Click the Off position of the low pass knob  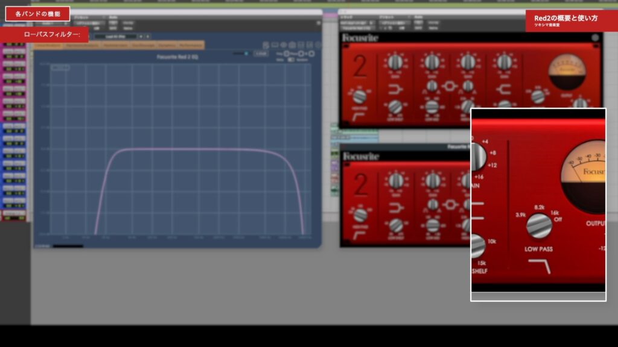click(x=558, y=219)
